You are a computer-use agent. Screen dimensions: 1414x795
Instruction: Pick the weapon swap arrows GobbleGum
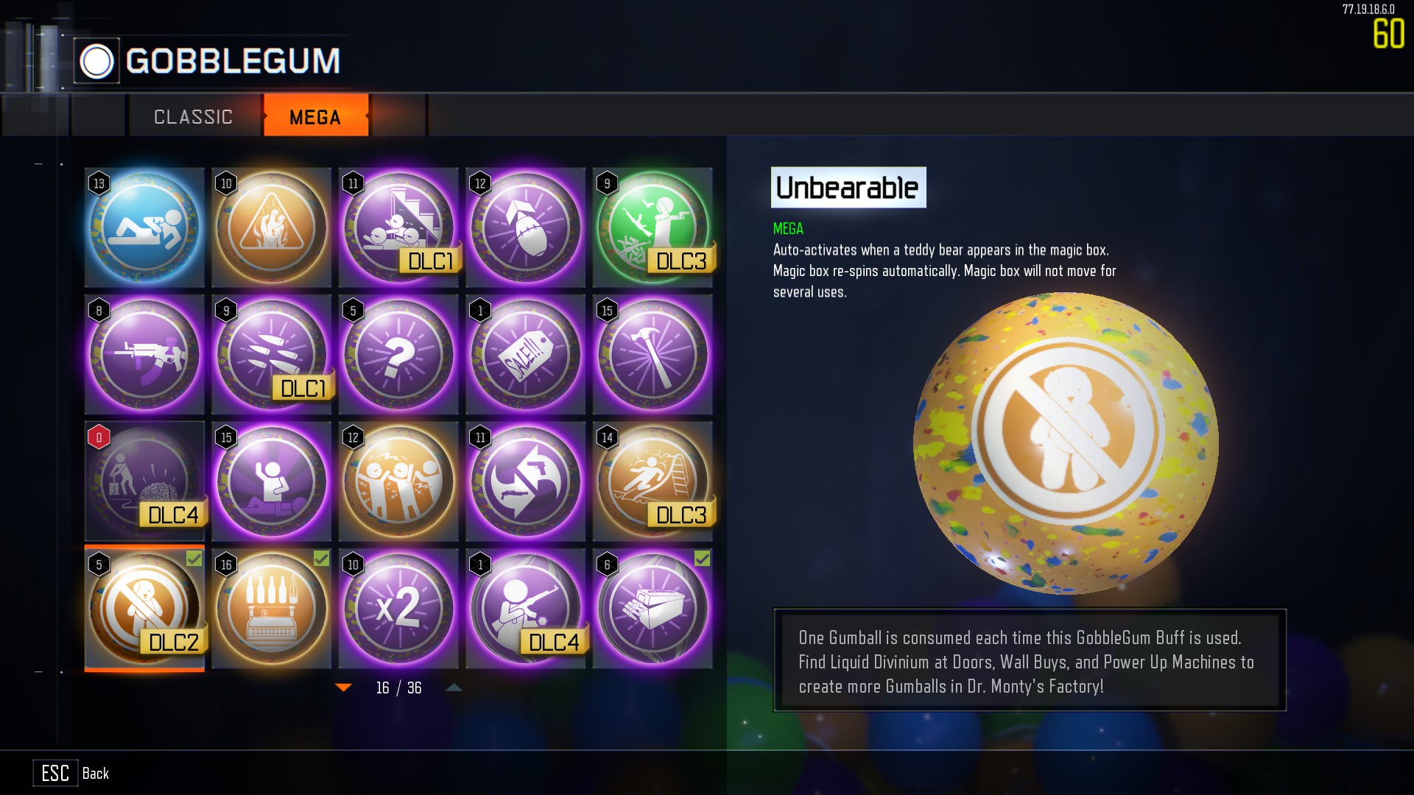(x=525, y=481)
